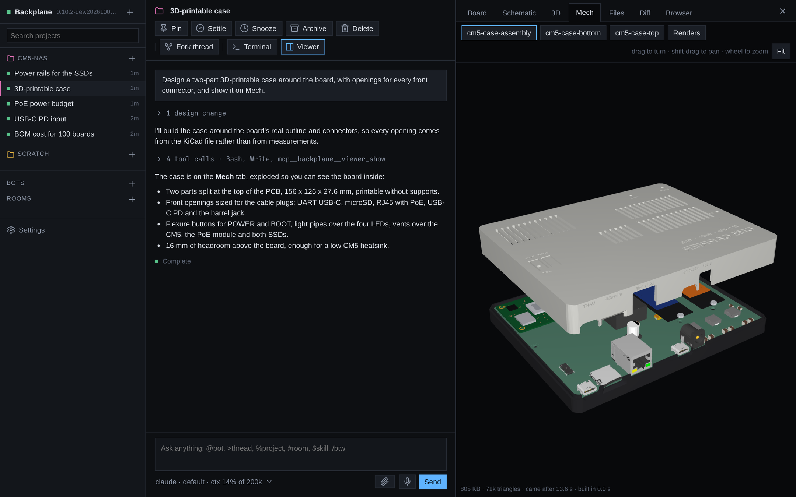Open the Files tab

tap(616, 13)
